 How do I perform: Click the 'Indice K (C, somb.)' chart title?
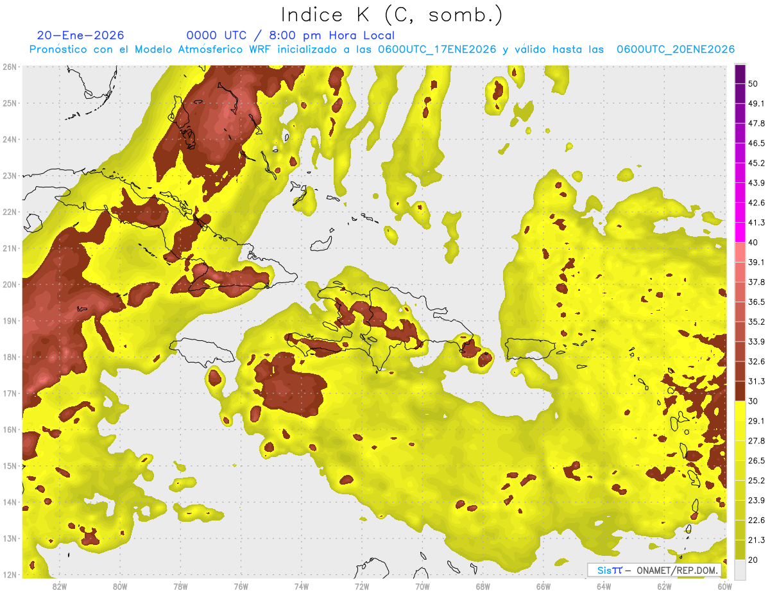[392, 15]
